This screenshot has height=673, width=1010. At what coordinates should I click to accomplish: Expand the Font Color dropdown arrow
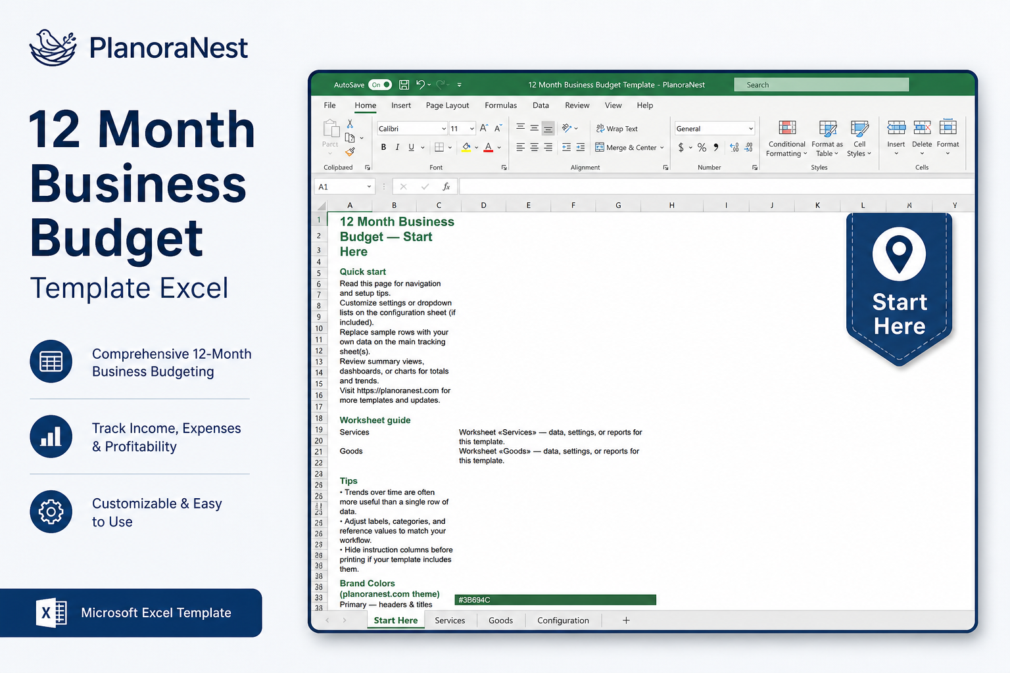(499, 148)
